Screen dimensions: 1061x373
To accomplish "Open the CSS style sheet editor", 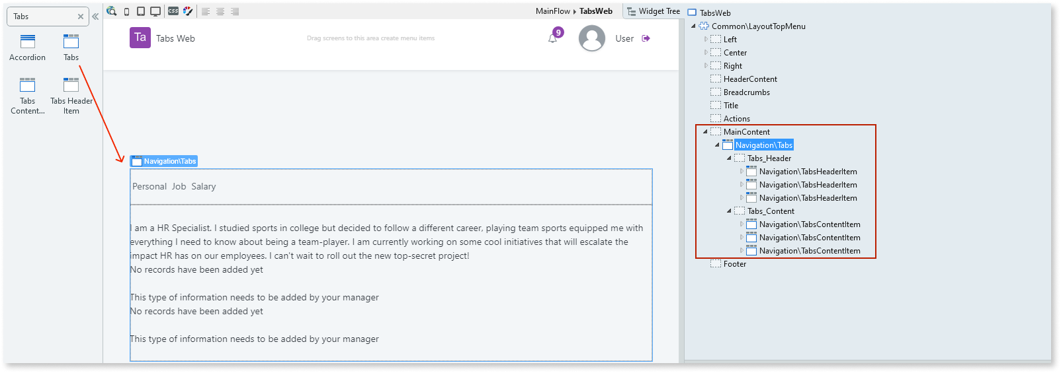I will [173, 11].
